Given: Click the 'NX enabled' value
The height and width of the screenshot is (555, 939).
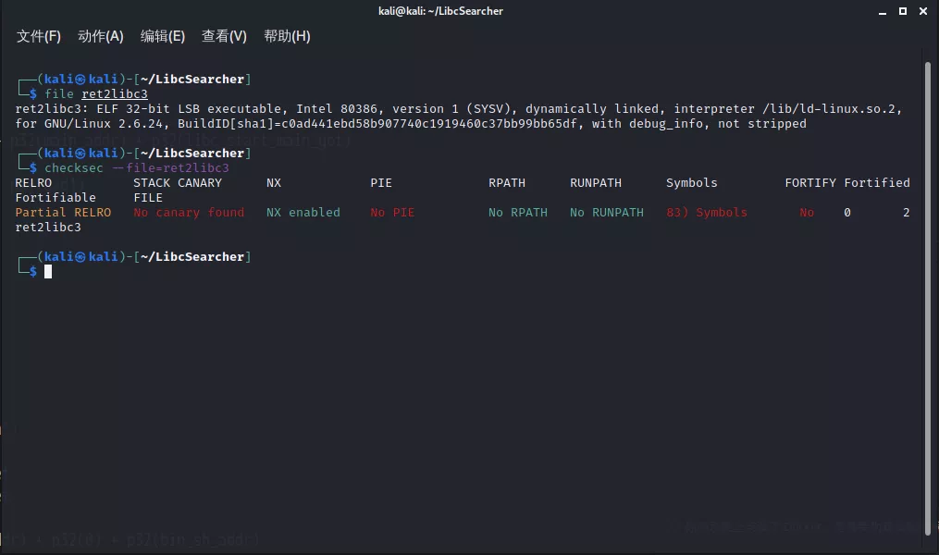Looking at the screenshot, I should 303,213.
